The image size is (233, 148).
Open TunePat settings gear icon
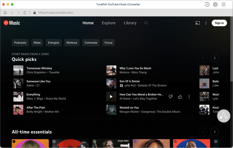coord(215,4)
